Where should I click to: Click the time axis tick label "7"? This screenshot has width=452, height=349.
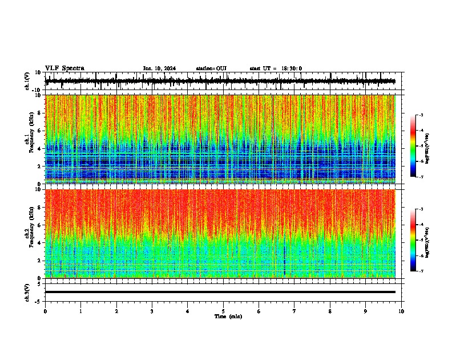pyautogui.click(x=294, y=311)
